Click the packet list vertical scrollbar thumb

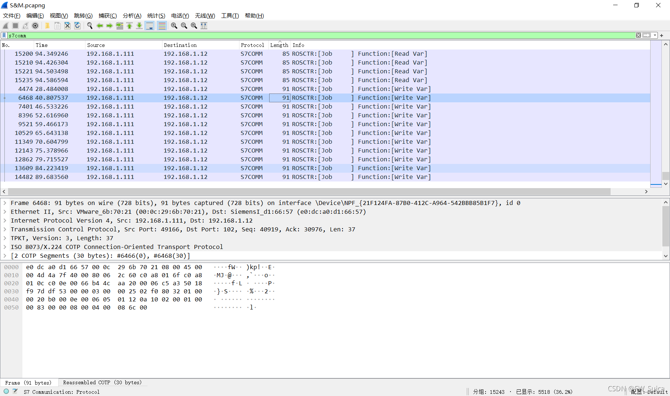(x=666, y=176)
